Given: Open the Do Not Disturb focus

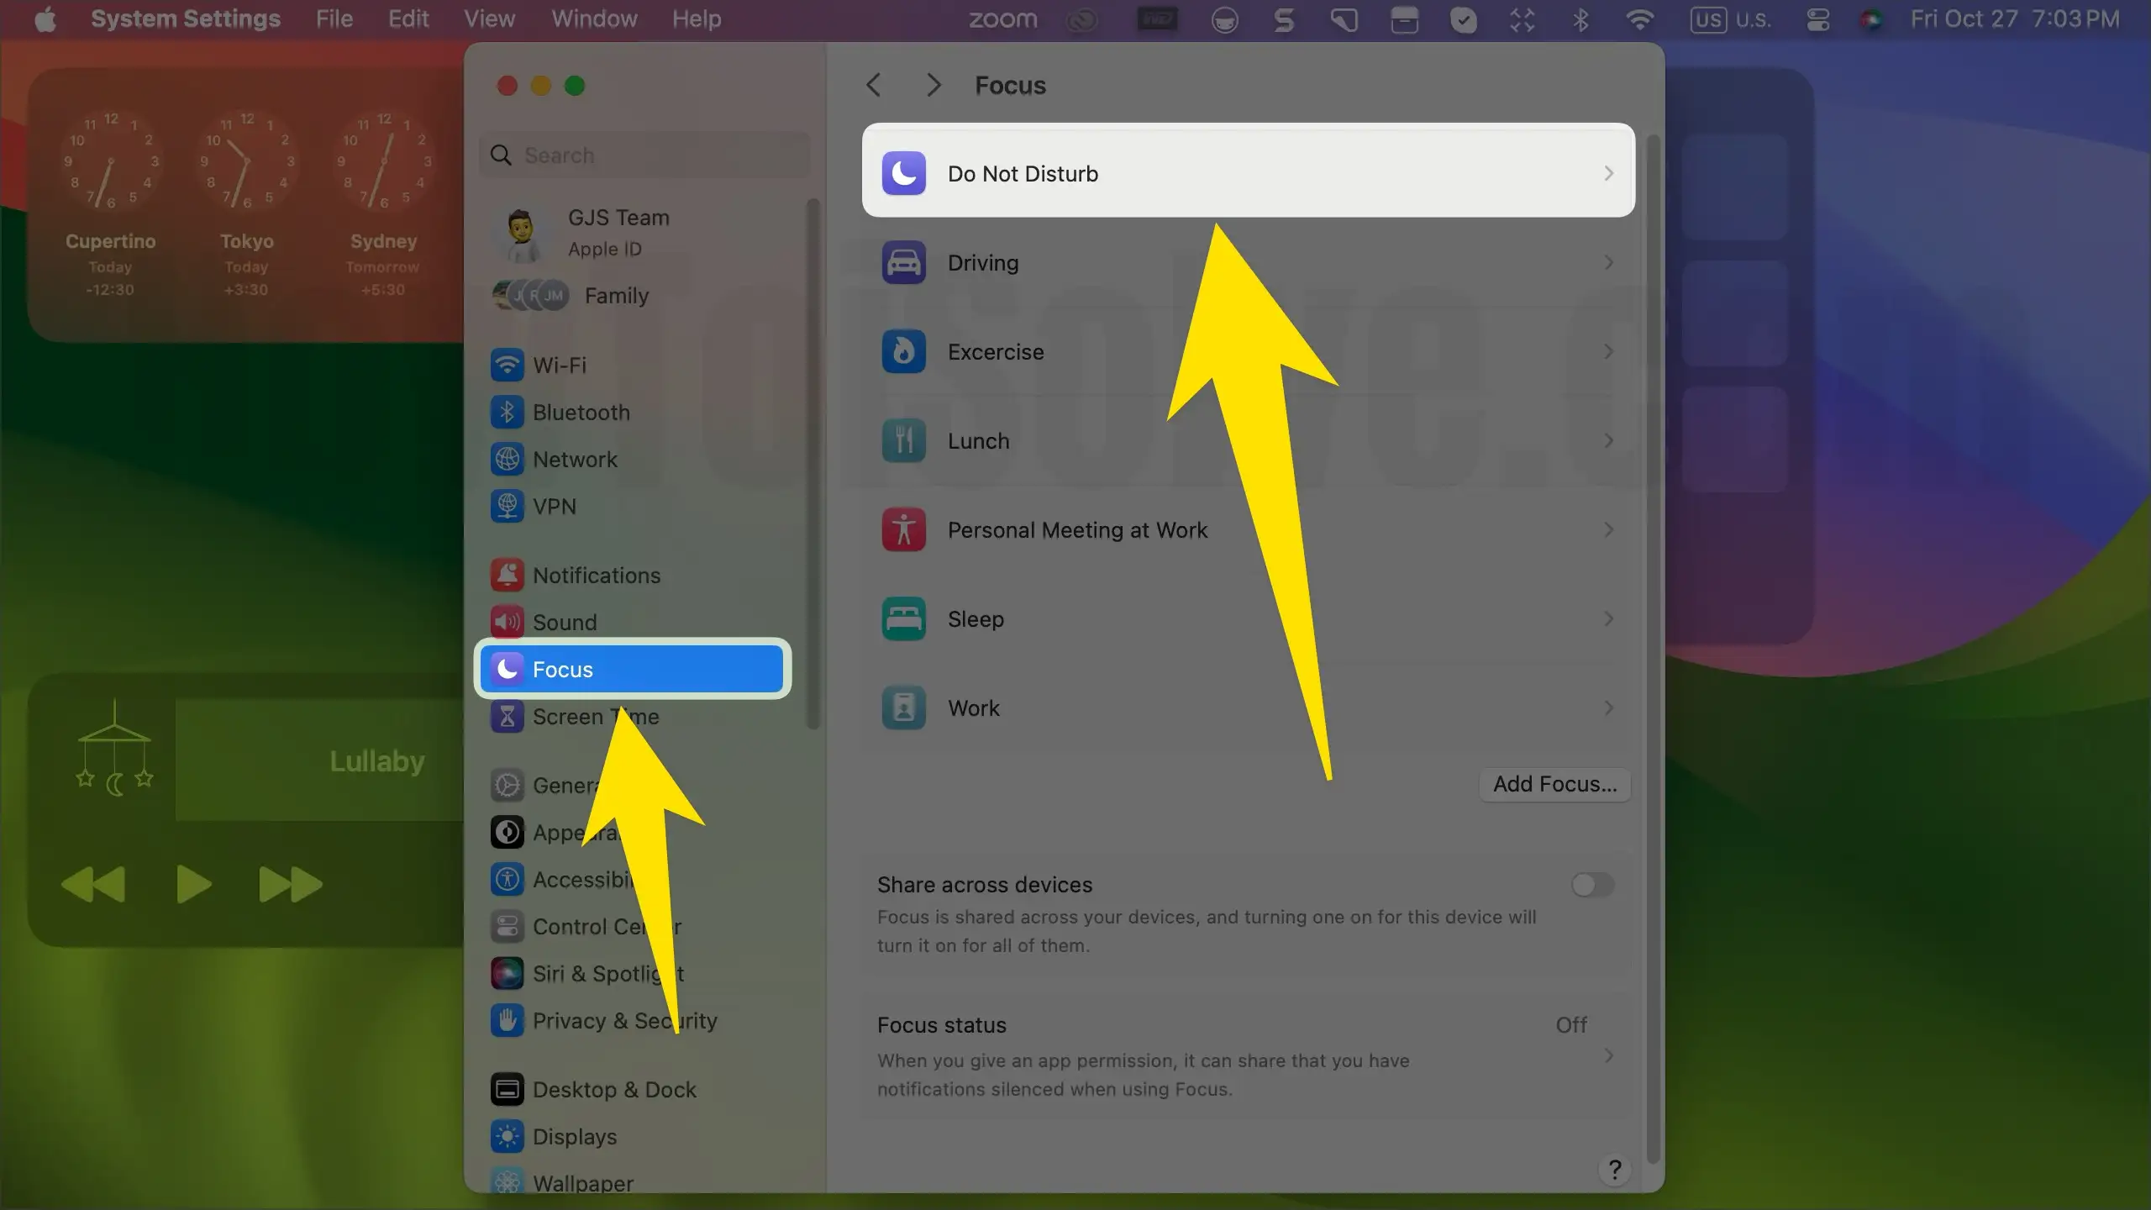Looking at the screenshot, I should (1248, 173).
